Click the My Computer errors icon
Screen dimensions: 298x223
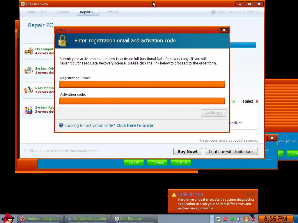pyautogui.click(x=29, y=51)
